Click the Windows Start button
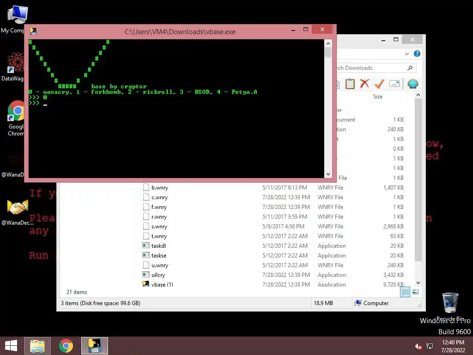 pyautogui.click(x=11, y=346)
